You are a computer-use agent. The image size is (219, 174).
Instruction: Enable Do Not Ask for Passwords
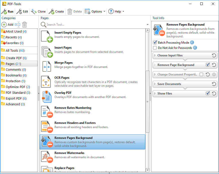[x=155, y=48]
